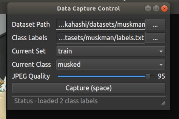179x119 pixels.
Task: Click the Current Set label
Action: (29, 51)
